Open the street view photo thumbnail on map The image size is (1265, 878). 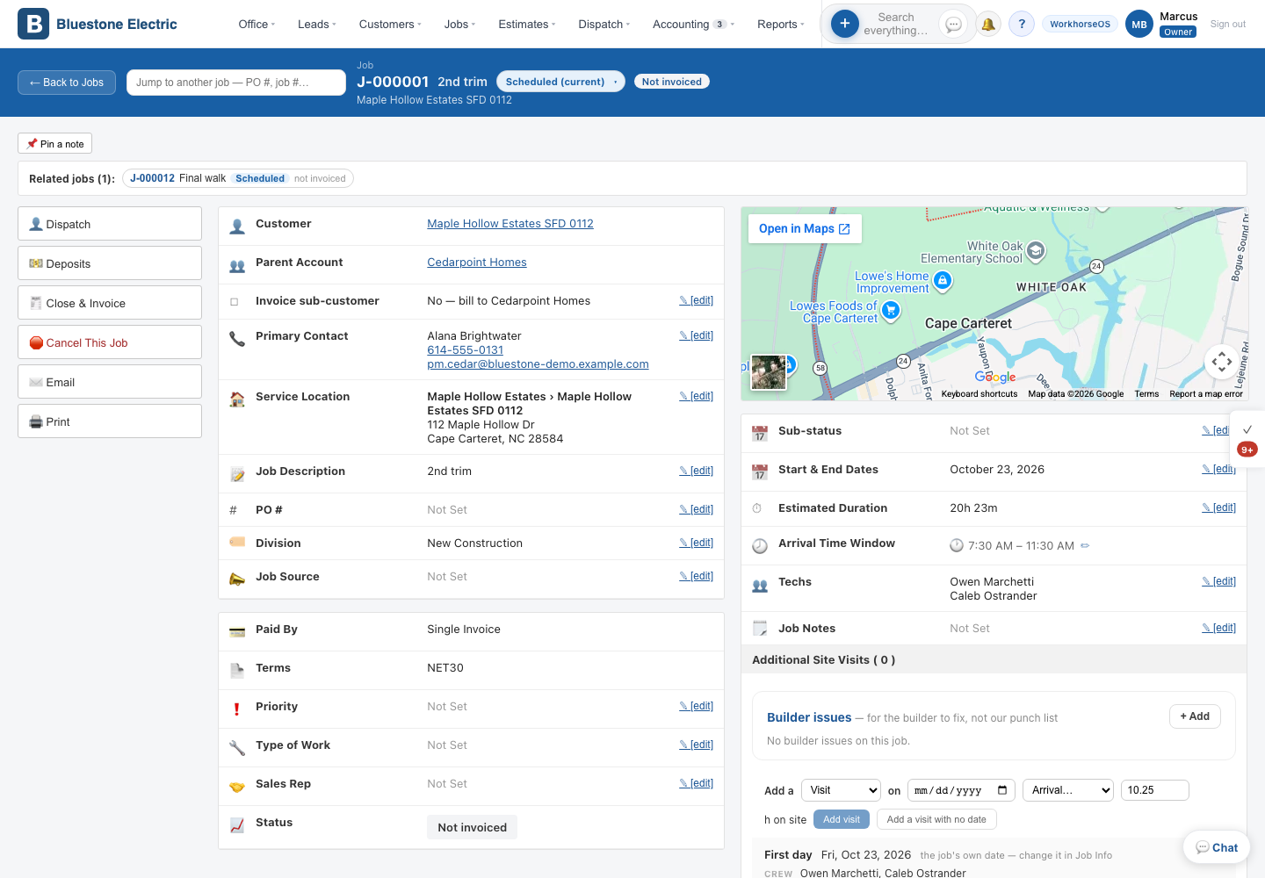[769, 372]
